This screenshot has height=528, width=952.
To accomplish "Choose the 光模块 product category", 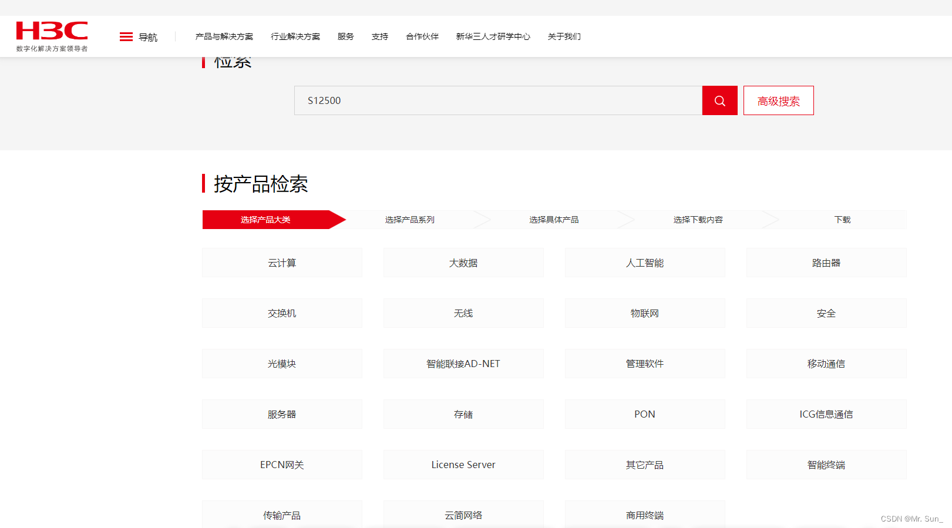I will click(x=282, y=364).
